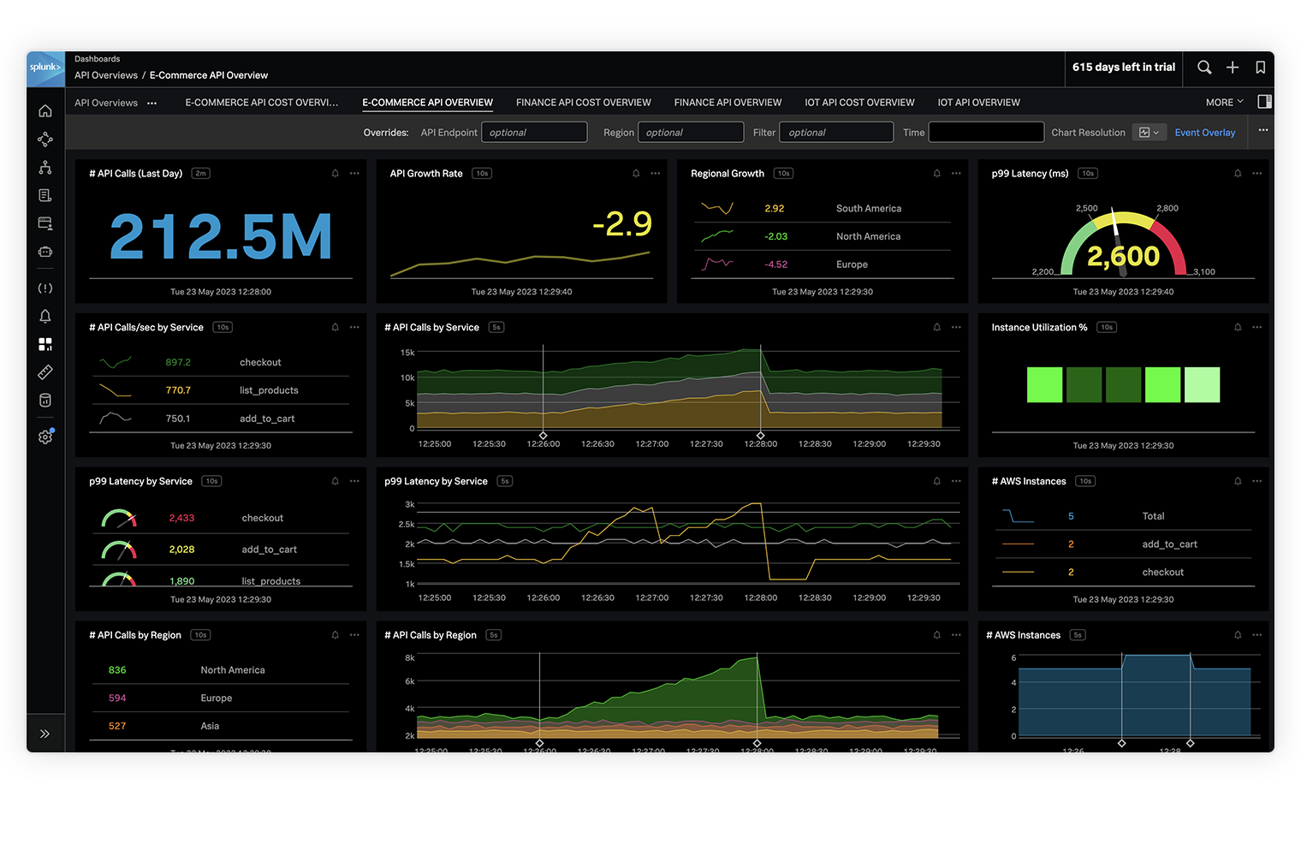Switch to the FINANCE API COST OVERVIEW tab
The image size is (1301, 856).
(583, 102)
